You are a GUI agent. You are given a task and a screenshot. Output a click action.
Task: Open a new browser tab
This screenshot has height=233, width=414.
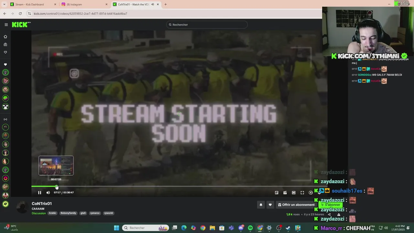(166, 5)
